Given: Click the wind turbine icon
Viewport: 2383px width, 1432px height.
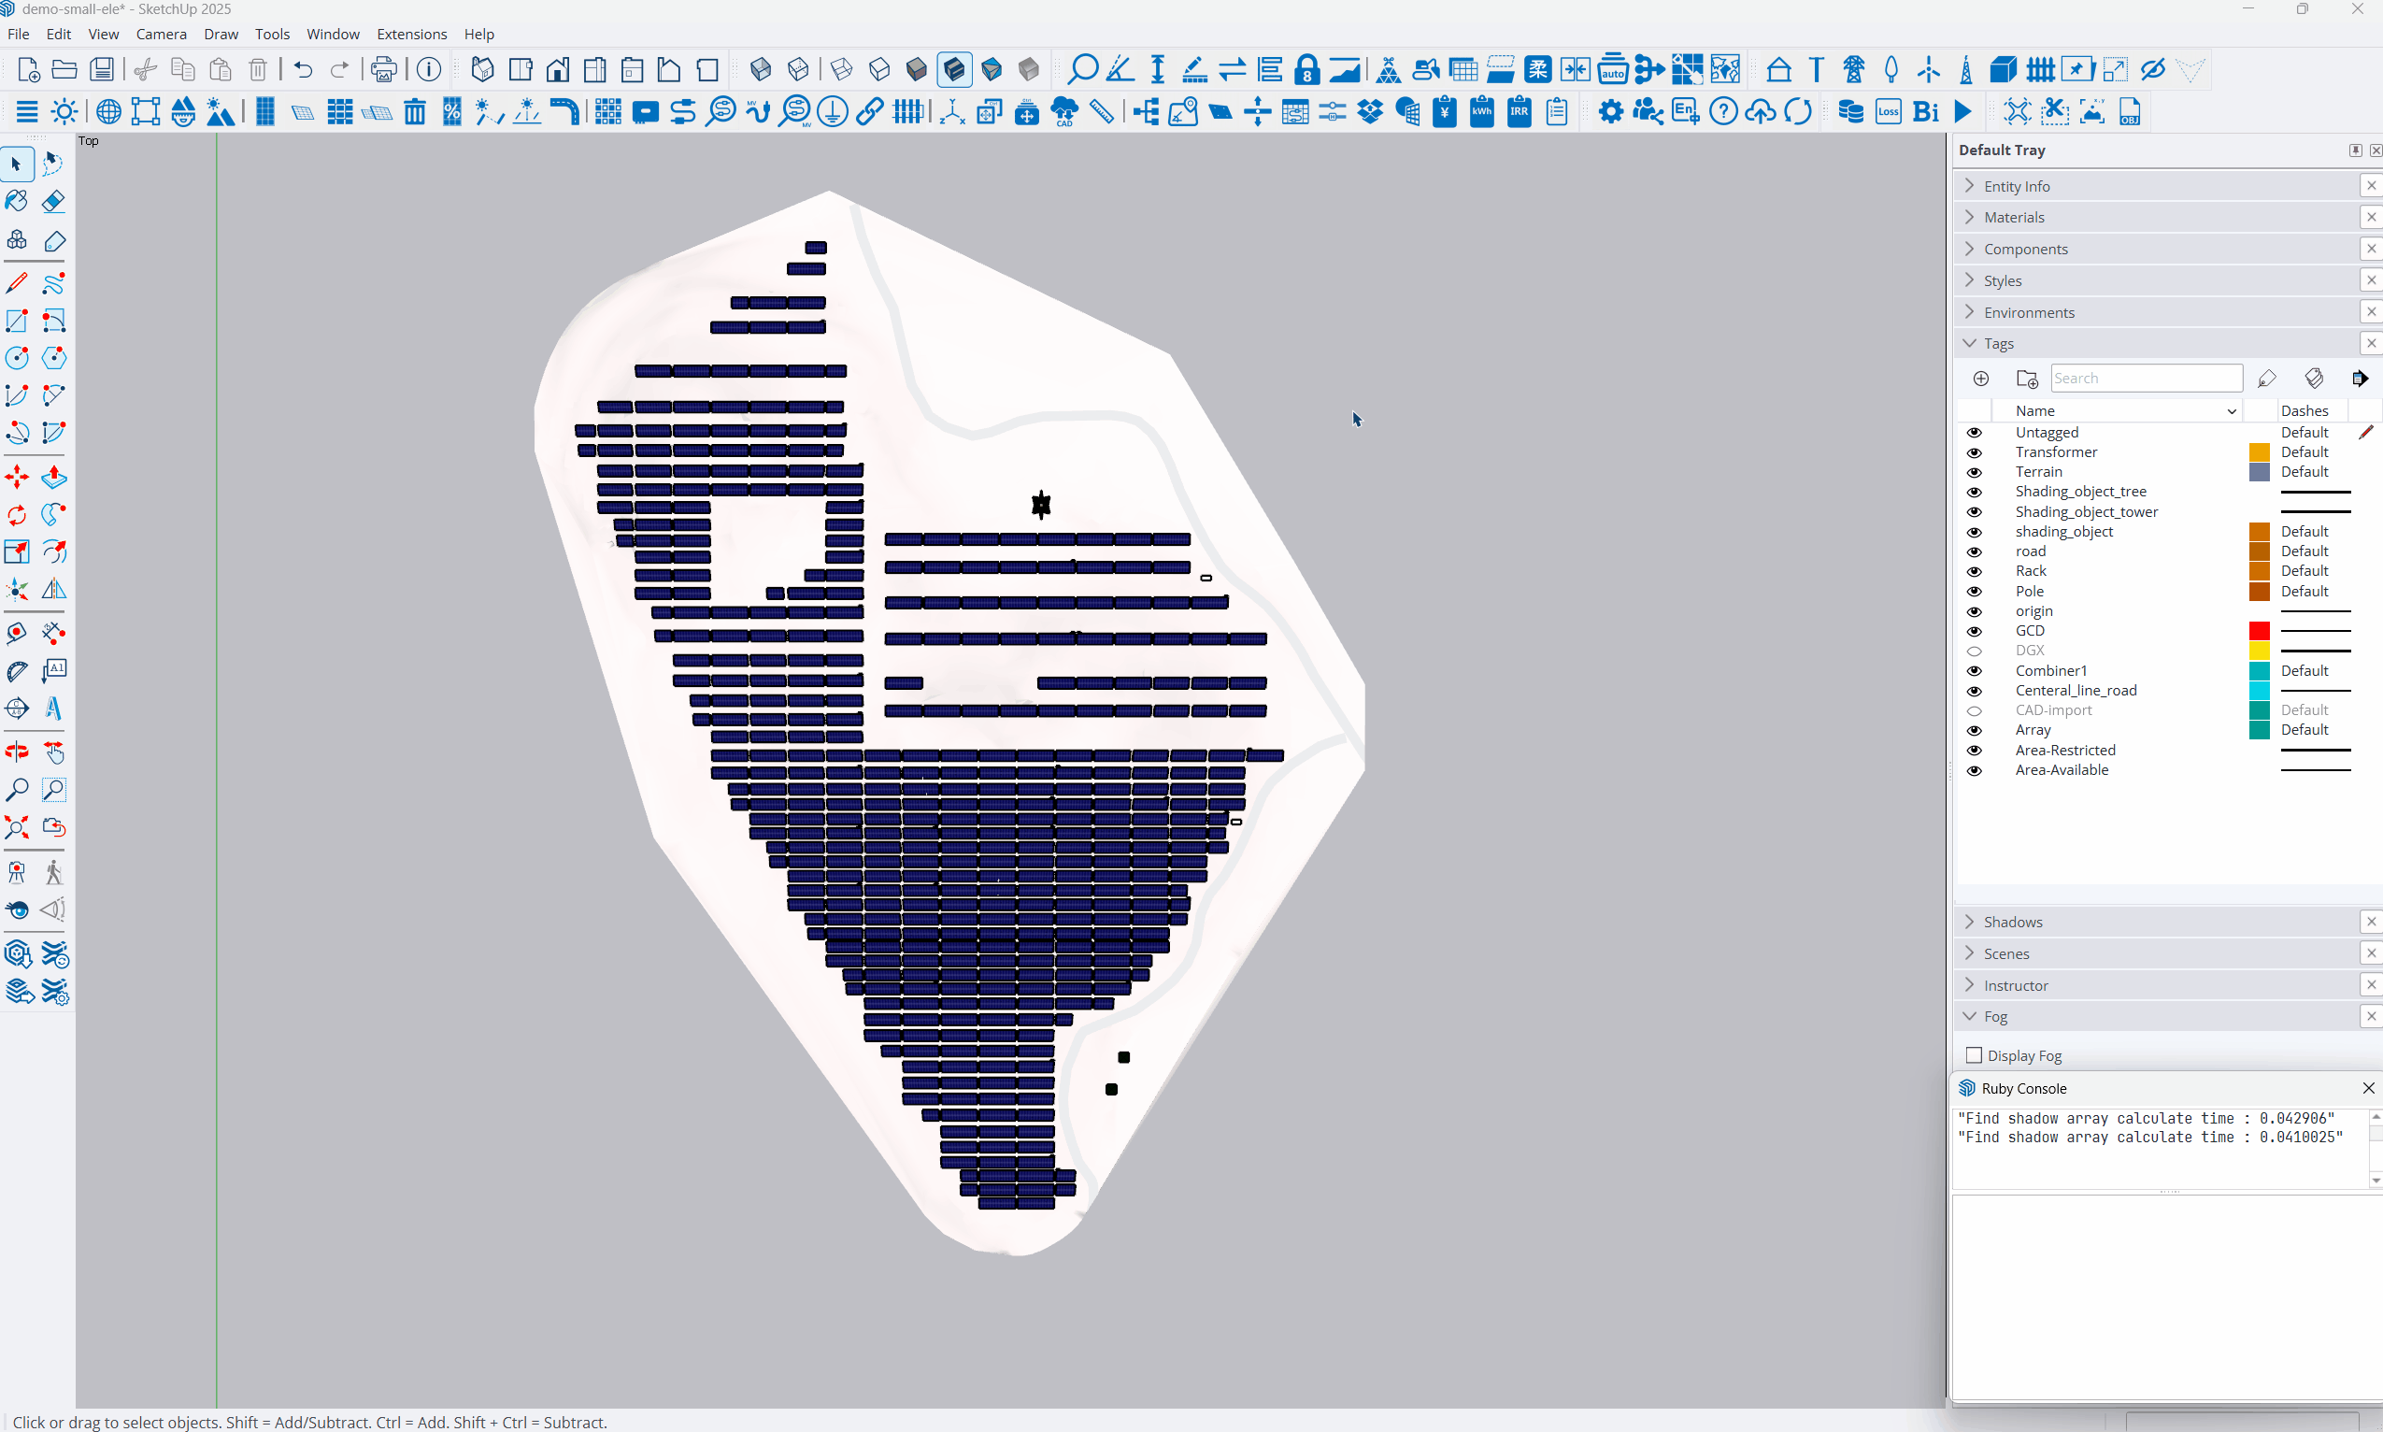Looking at the screenshot, I should (x=1928, y=69).
